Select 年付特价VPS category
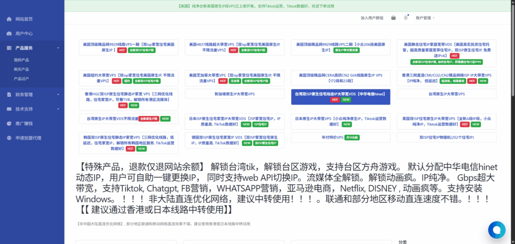 point(340,138)
